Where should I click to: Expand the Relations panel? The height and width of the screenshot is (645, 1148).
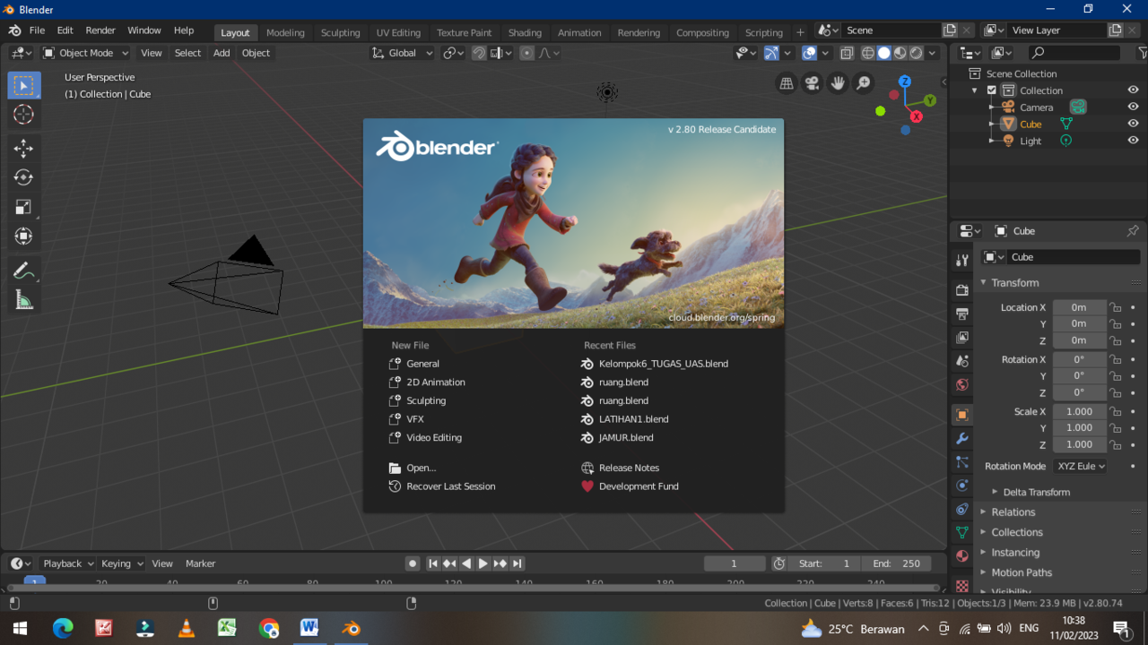tap(1013, 512)
